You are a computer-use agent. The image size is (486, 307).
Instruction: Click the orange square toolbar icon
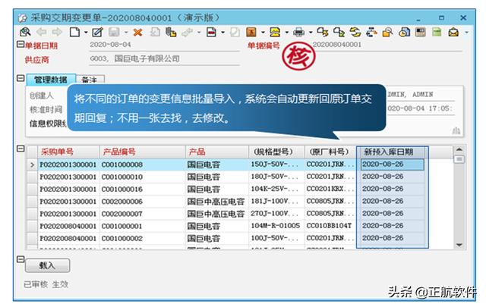click(251, 32)
